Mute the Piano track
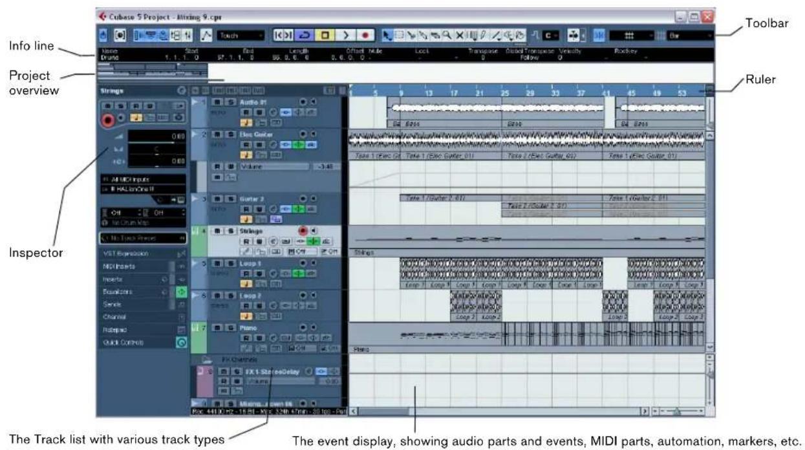 coord(217,328)
